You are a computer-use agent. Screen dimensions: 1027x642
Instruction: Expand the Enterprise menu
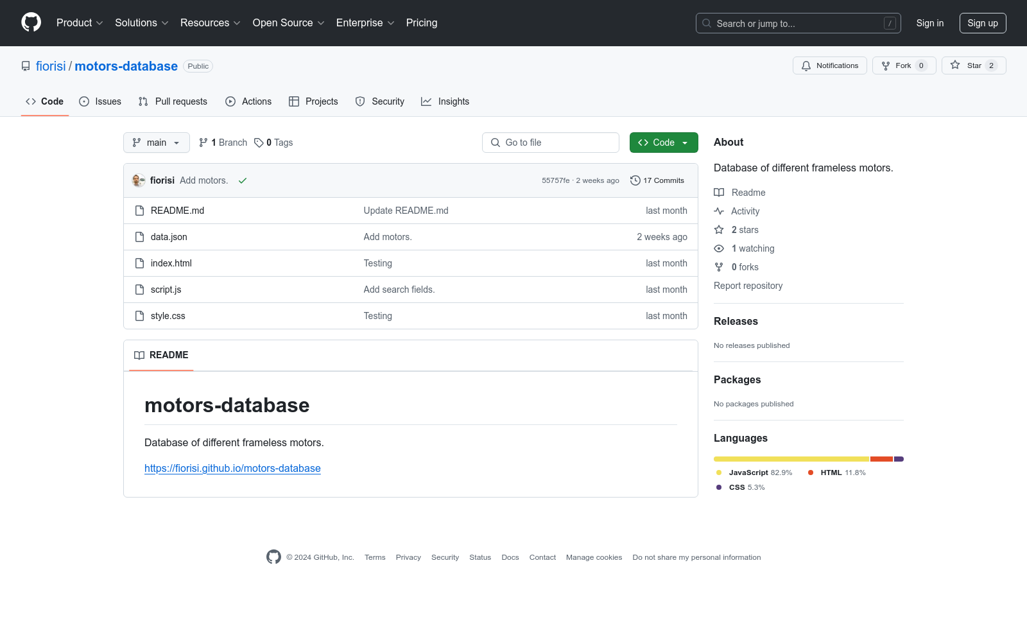(x=365, y=22)
